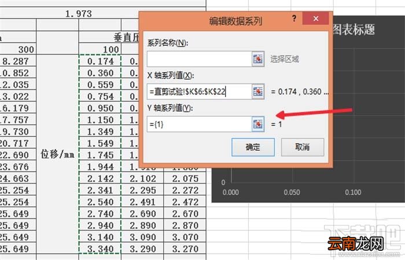
Task: Click range selector icon for series name
Action: coord(258,59)
